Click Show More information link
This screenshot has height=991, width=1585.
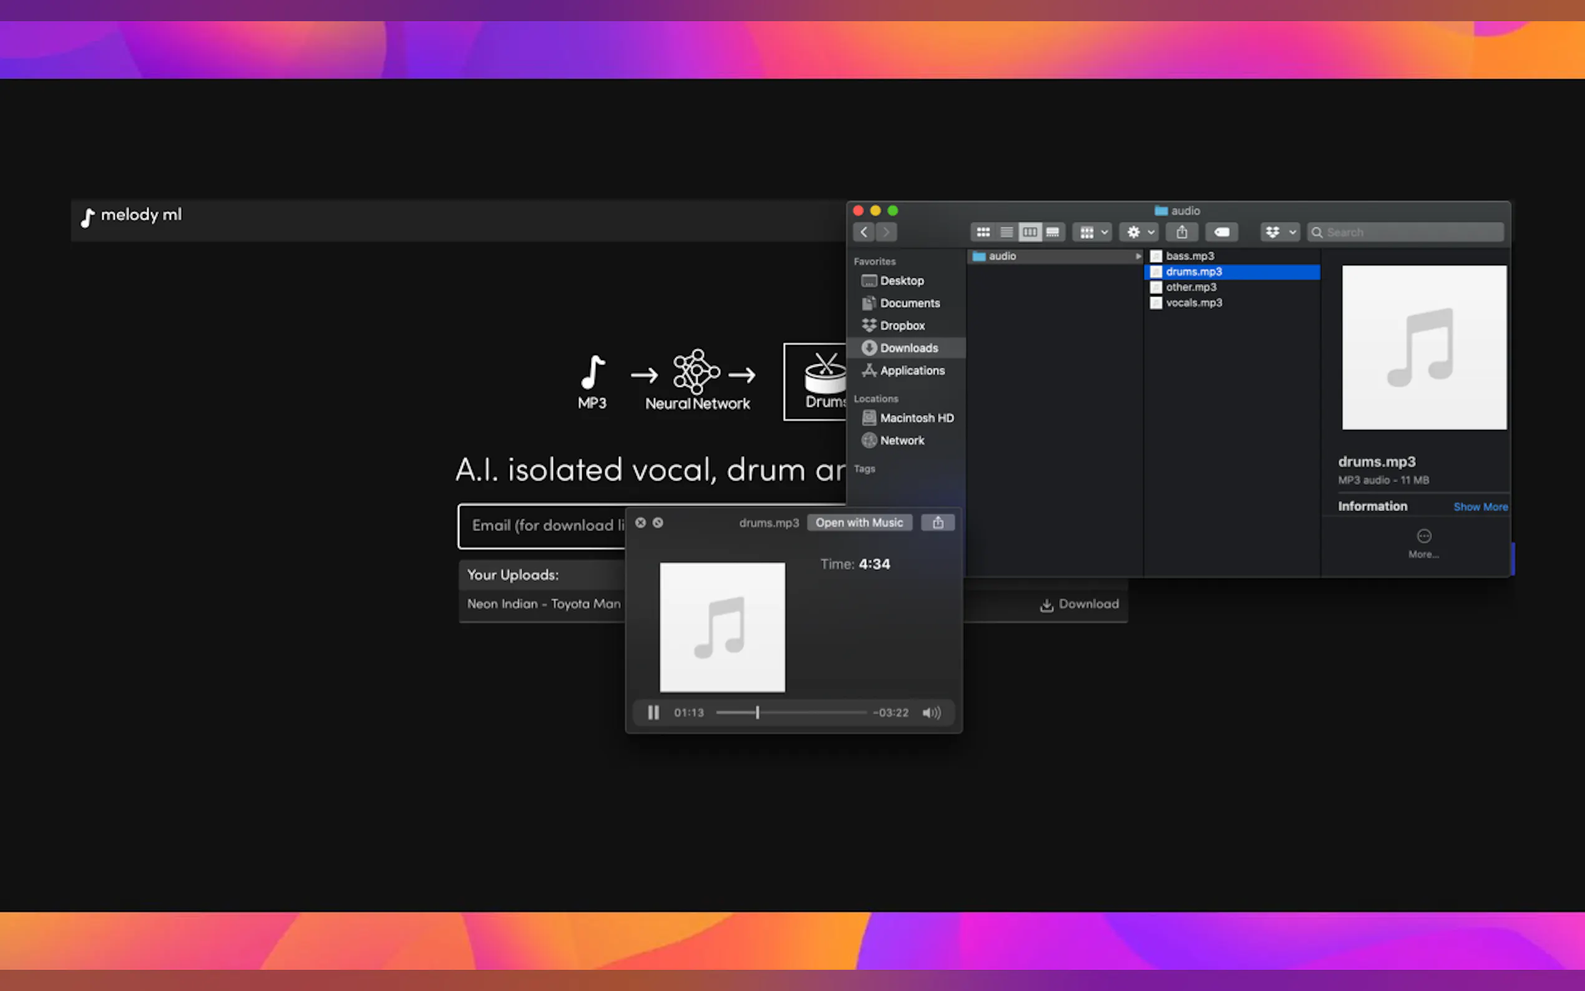tap(1480, 507)
